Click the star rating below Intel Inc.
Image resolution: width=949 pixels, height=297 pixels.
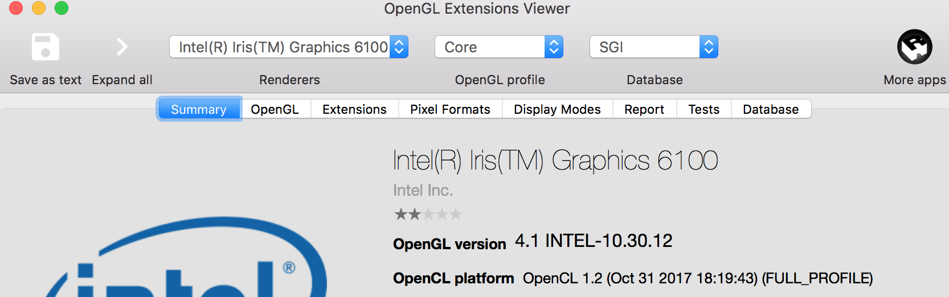[x=428, y=214]
